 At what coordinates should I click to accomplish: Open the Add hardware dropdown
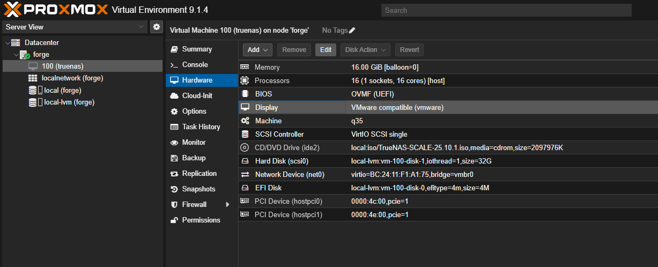point(257,50)
